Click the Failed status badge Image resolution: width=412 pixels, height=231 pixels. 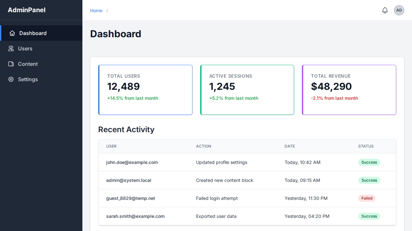coord(367,198)
